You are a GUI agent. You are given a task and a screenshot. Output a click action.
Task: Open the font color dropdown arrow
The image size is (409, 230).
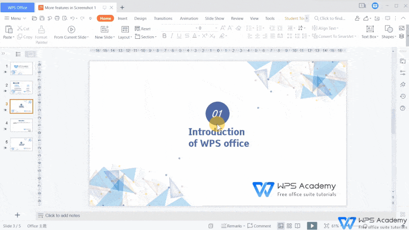(x=199, y=36)
